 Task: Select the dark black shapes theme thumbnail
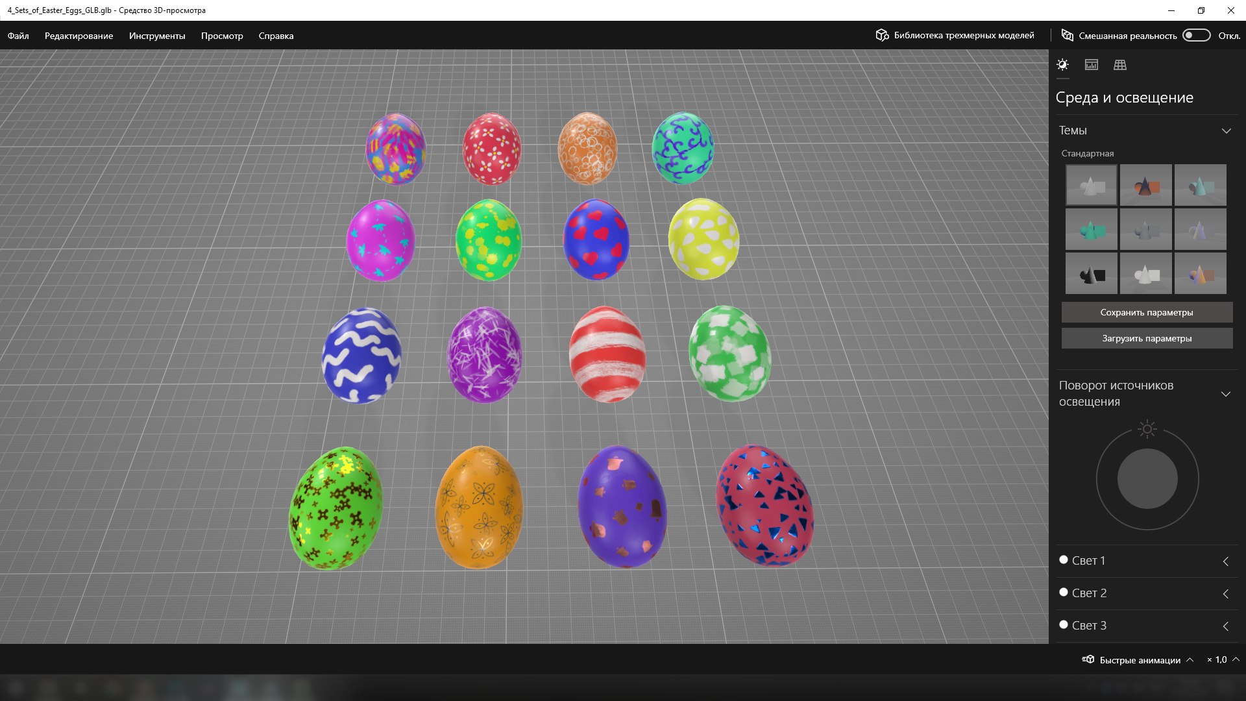[x=1092, y=273]
